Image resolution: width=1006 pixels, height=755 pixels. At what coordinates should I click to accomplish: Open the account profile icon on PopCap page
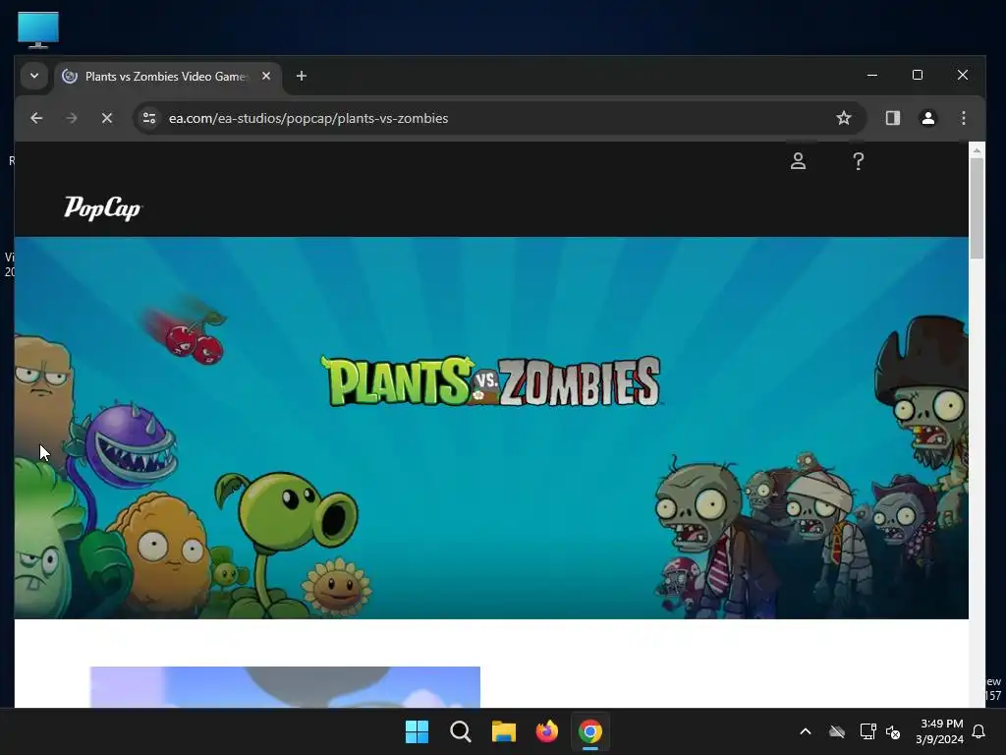pyautogui.click(x=798, y=161)
